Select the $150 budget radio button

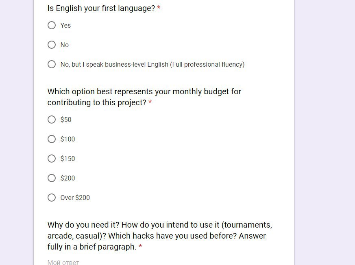pos(52,159)
